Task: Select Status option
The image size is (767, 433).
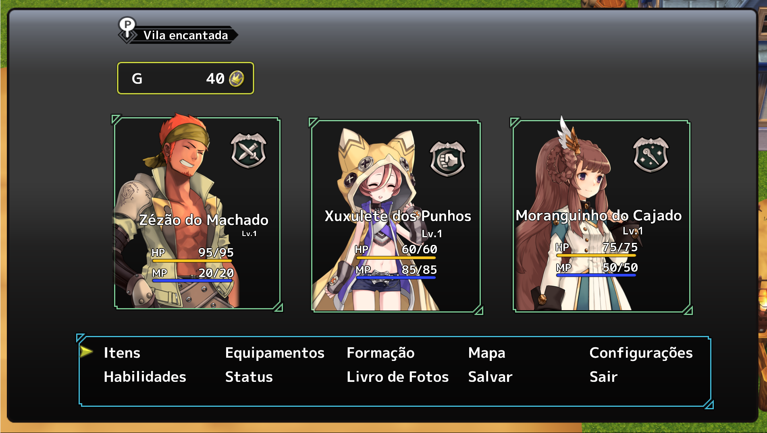Action: point(249,377)
